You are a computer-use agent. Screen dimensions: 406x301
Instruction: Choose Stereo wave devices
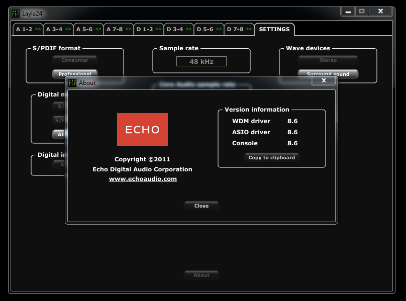click(x=328, y=60)
